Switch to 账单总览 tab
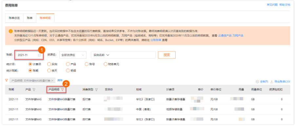Screen dimensions: 295x126 pyautogui.click(x=14, y=18)
